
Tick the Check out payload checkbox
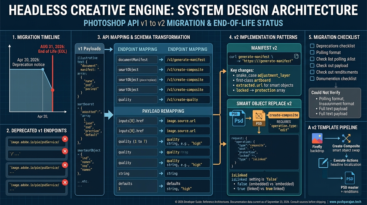312,65
